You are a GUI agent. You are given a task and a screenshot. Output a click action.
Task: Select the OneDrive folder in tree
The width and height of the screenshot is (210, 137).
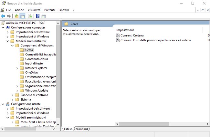tap(31, 73)
